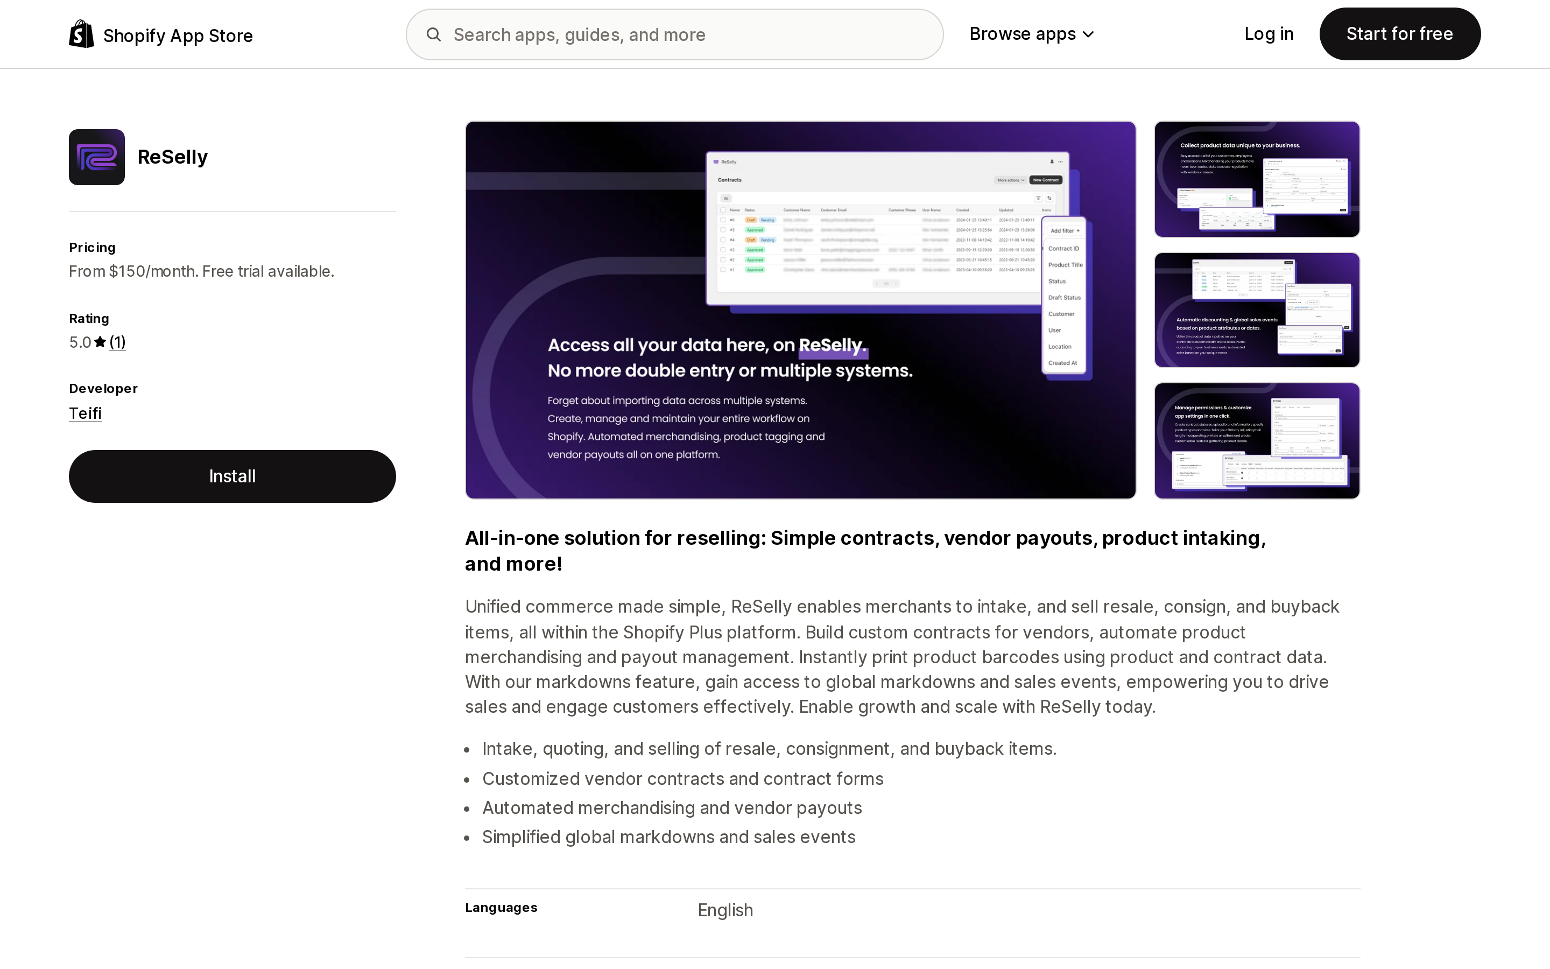Viewport: 1550px width, 969px height.
Task: Click the Rating label
Action: coord(89,319)
